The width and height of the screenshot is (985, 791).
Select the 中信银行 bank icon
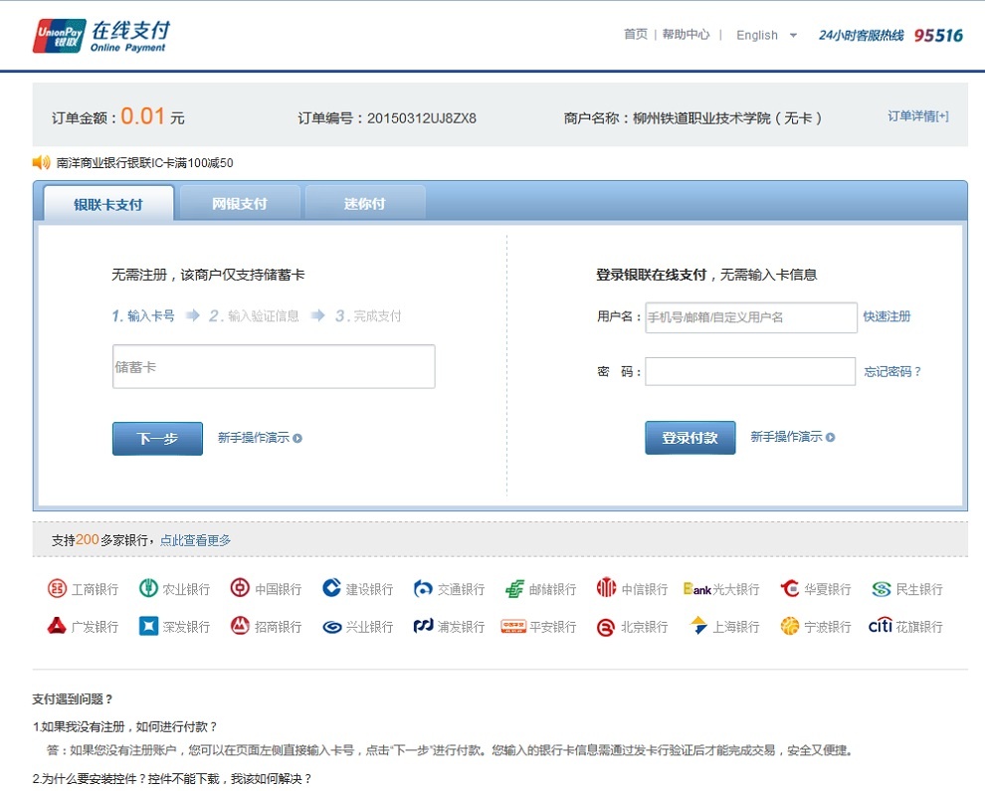point(629,588)
